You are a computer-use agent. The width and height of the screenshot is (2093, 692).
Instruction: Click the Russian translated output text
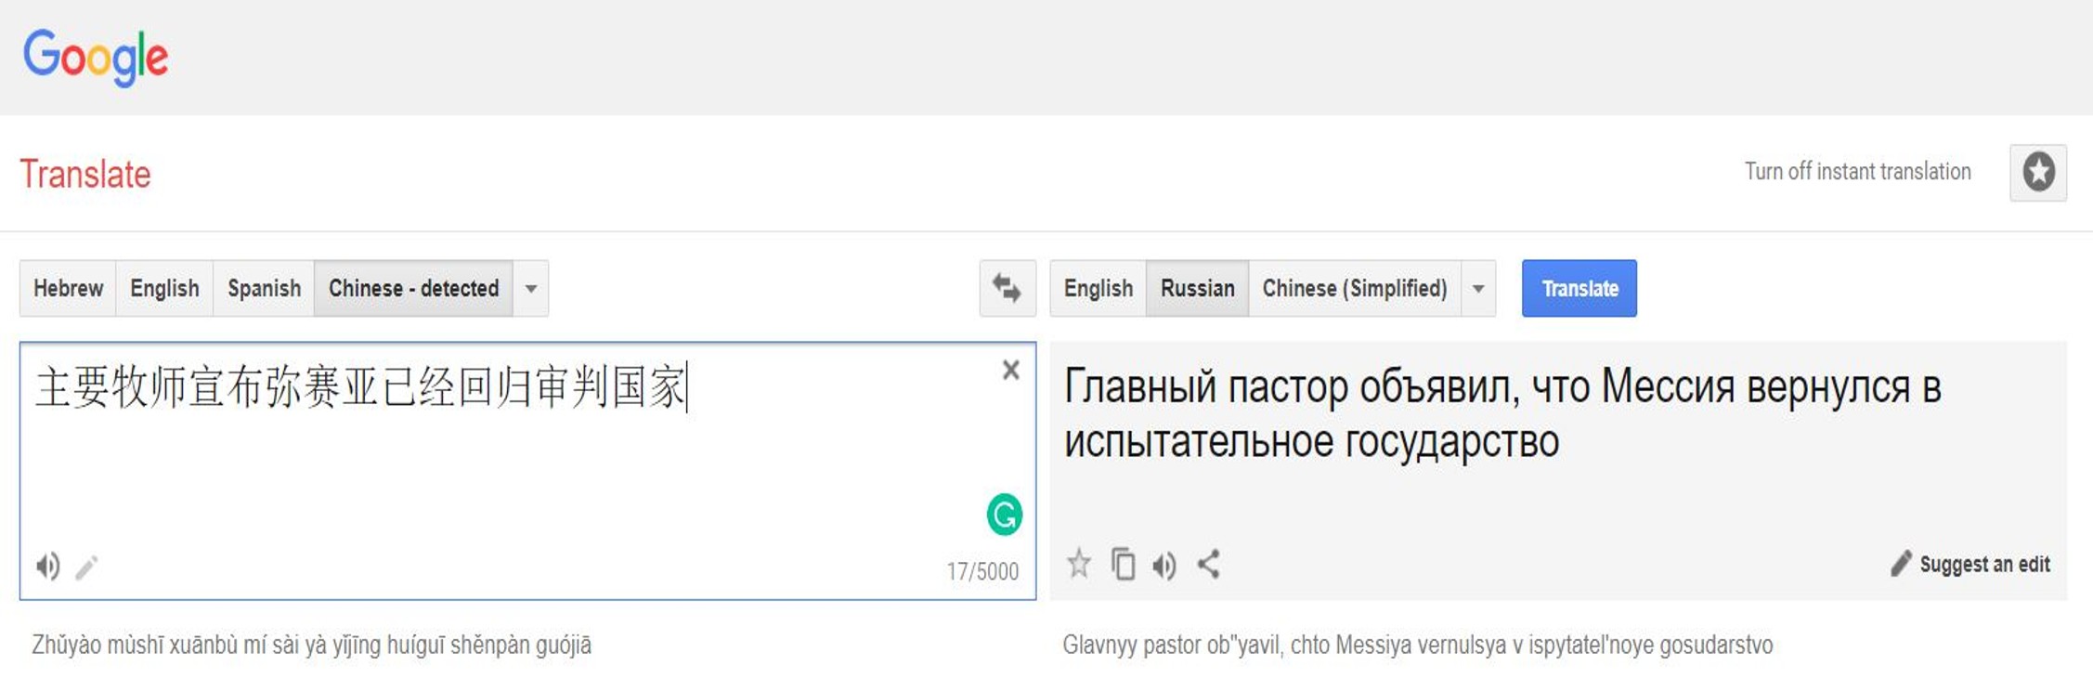coord(1502,413)
